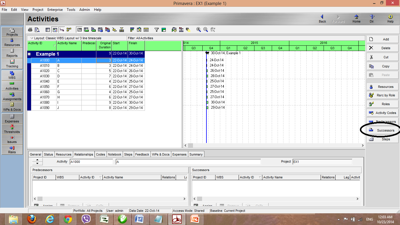This screenshot has width=400, height=225.
Task: Select activity row A1050
Action: (x=86, y=87)
